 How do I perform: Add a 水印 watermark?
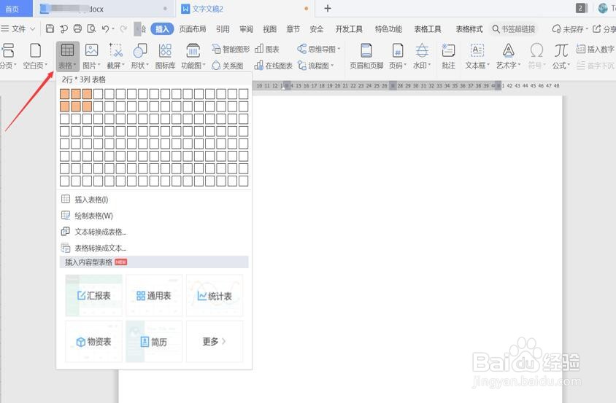422,56
